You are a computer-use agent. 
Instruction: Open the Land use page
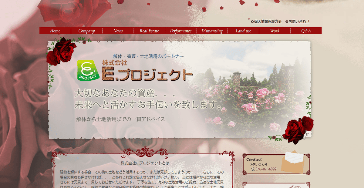(x=243, y=31)
